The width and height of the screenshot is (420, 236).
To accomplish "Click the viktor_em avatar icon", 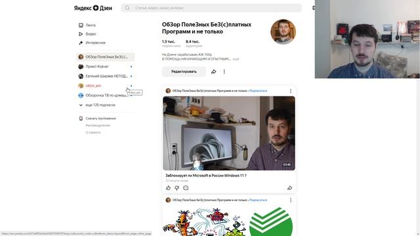I will pyautogui.click(x=81, y=86).
